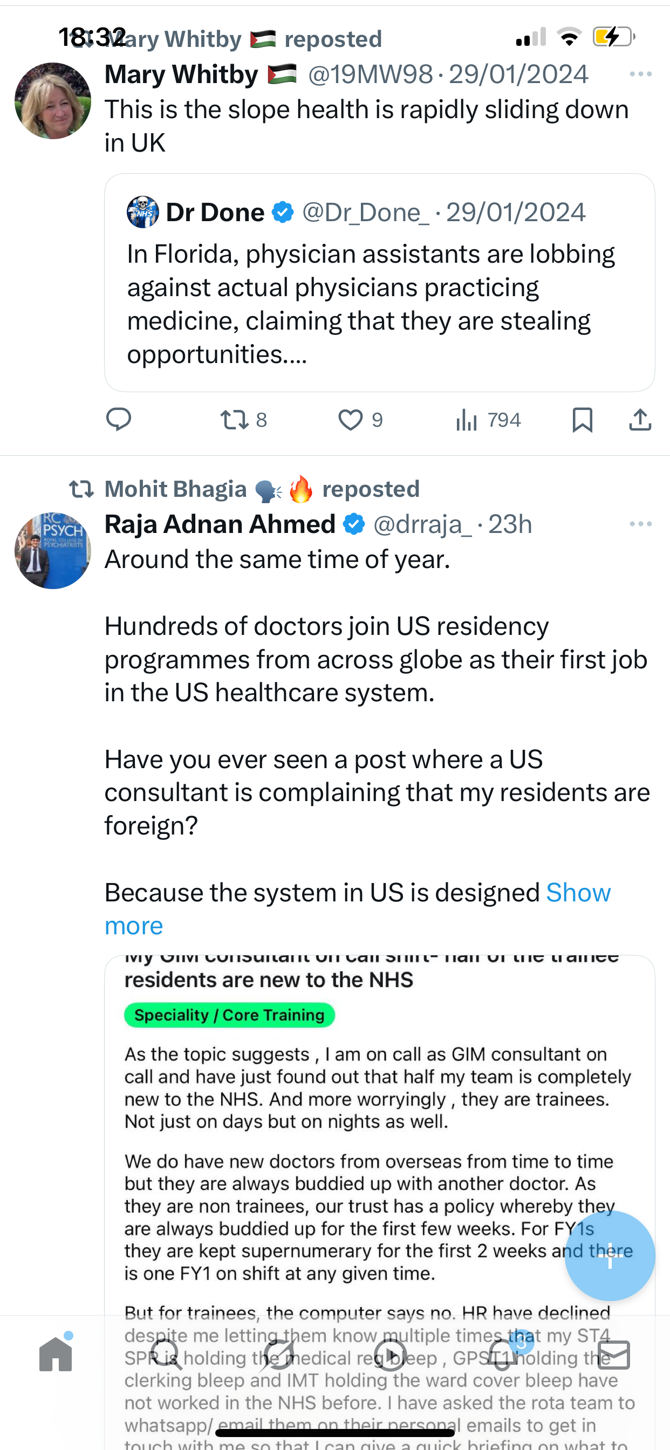
Task: Repost Mary Whitby's tweet
Action: pos(235,420)
